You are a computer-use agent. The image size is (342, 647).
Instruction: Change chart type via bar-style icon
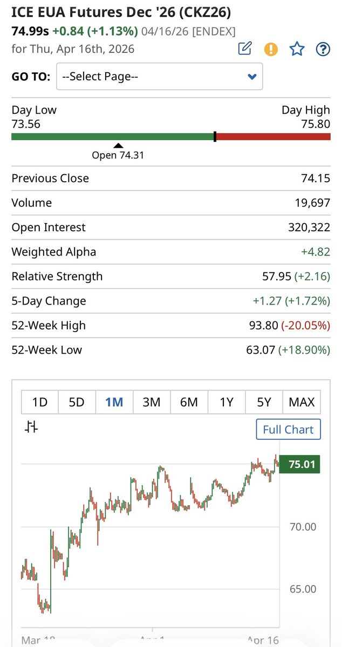(31, 428)
